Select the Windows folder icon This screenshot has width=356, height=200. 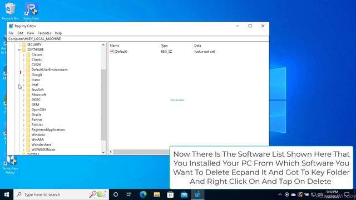click(28, 134)
